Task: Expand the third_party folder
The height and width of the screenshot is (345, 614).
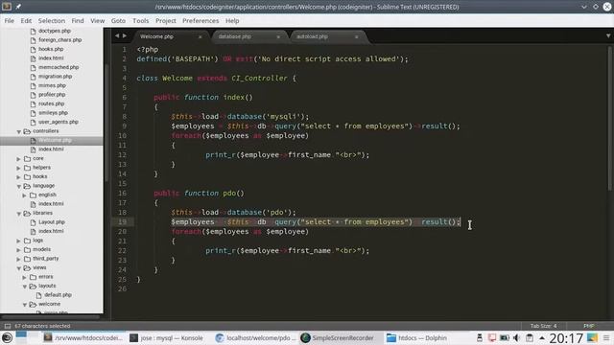Action: 19,259
